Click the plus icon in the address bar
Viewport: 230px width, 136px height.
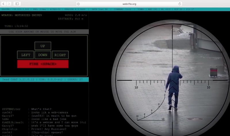coord(78,4)
